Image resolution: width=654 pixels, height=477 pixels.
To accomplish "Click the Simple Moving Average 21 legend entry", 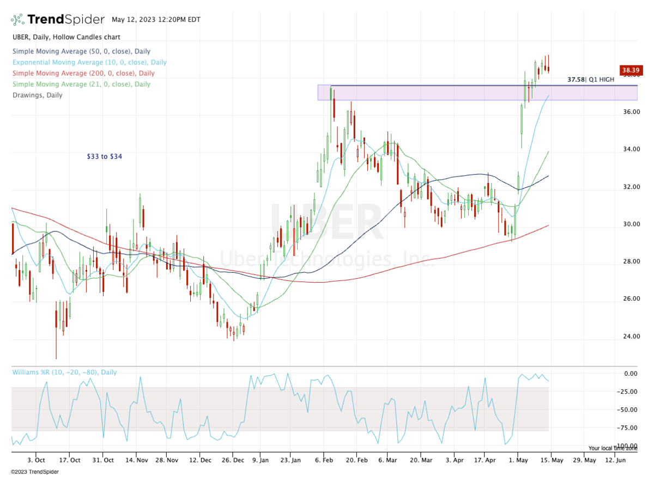I will 81,84.
